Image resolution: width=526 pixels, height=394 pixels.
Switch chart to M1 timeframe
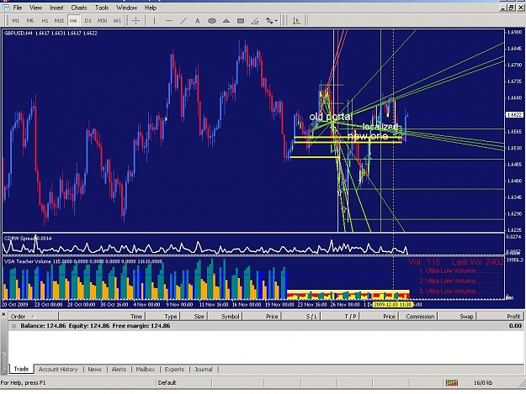click(16, 21)
